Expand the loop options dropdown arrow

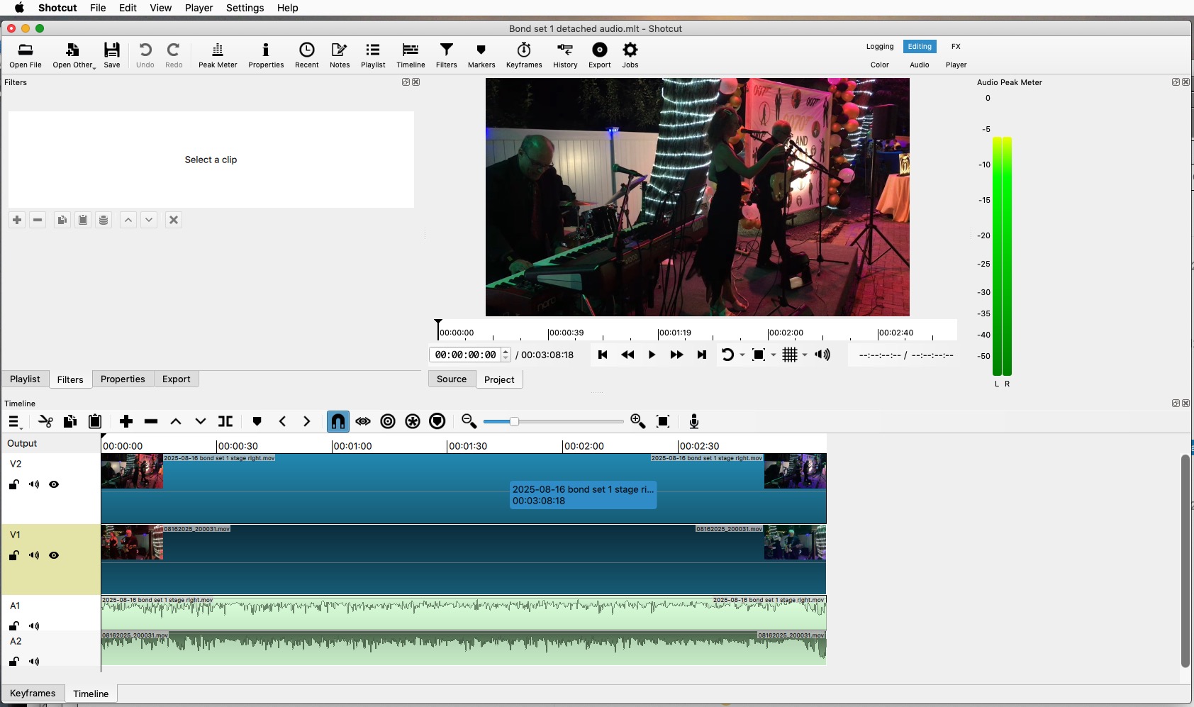(742, 355)
